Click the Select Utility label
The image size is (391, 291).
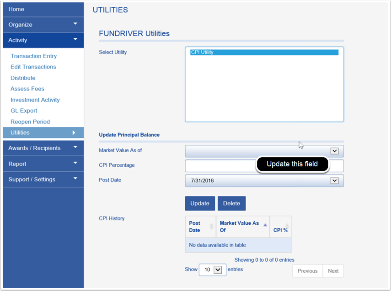[112, 52]
